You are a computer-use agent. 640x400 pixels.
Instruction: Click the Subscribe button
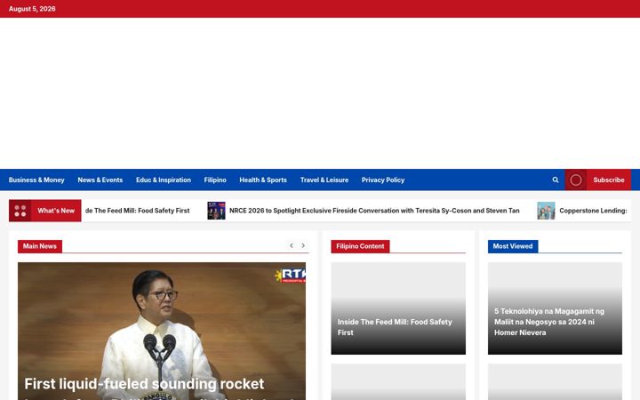point(609,180)
